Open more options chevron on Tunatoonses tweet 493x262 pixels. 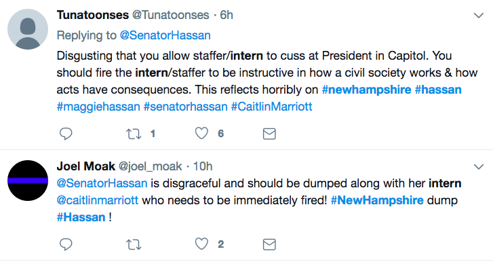(x=479, y=15)
